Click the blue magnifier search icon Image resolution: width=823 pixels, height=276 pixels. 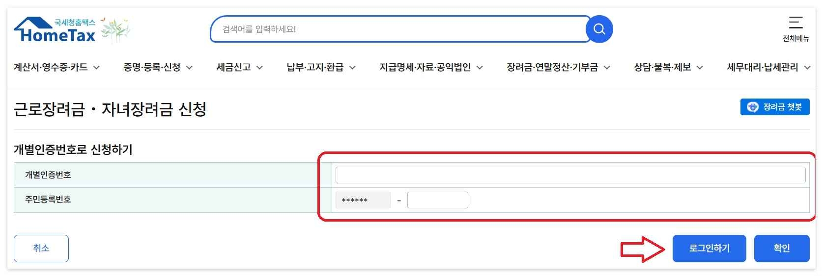599,29
